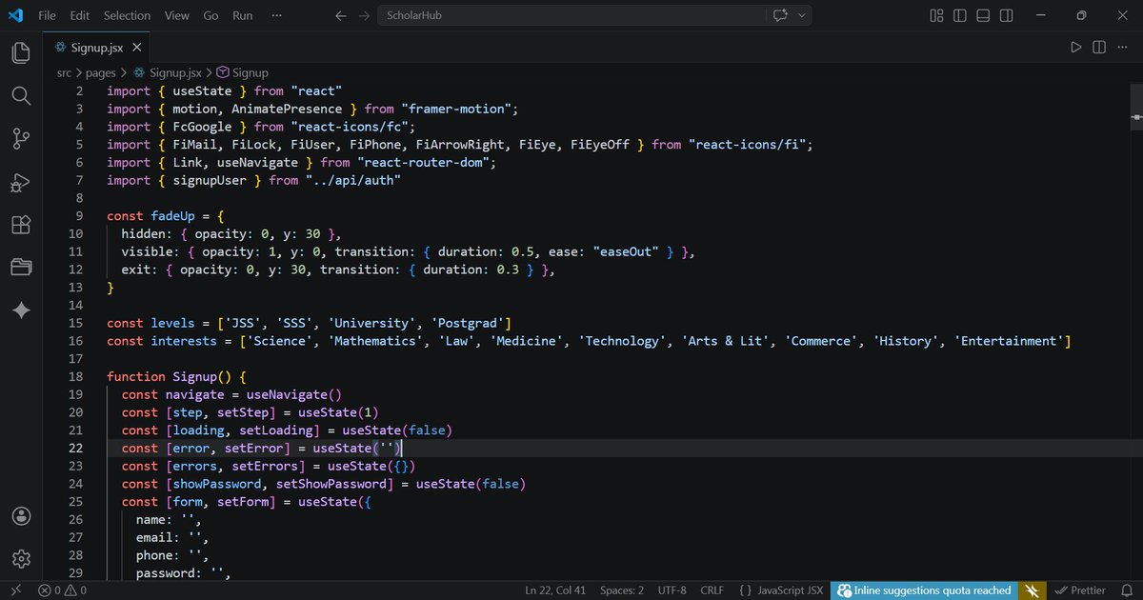Click the Prettier status bar item
The height and width of the screenshot is (600, 1143).
pyautogui.click(x=1082, y=590)
